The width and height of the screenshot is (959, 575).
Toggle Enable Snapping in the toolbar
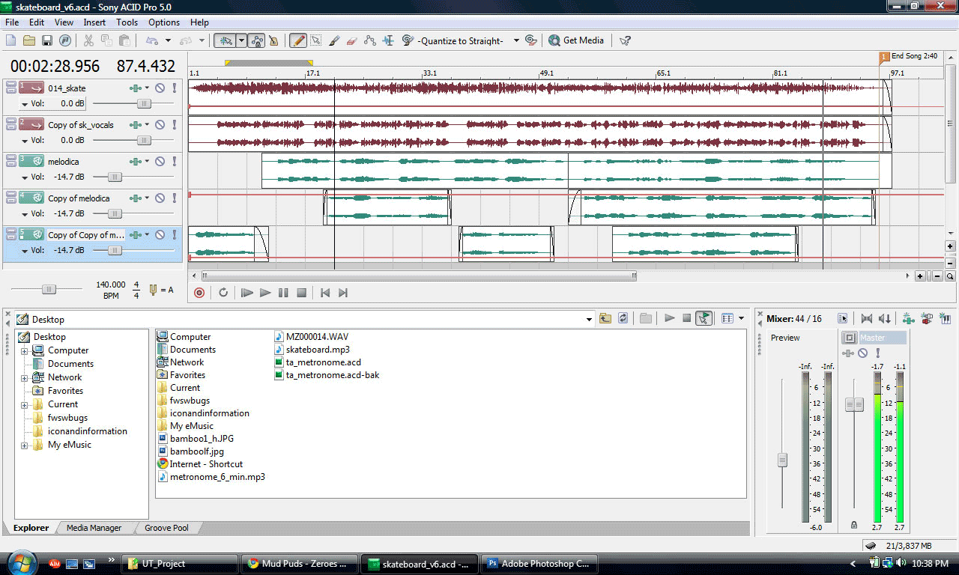(224, 40)
